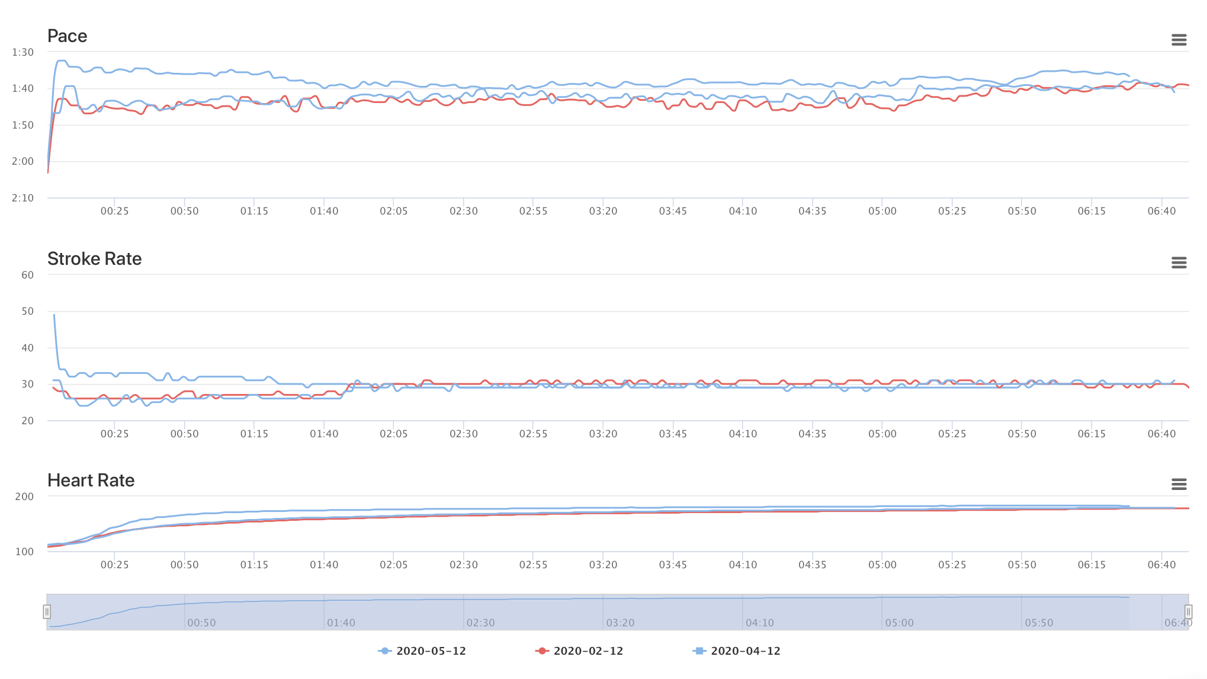Click the Pace y-axis label 1:30
This screenshot has width=1207, height=679.
point(23,52)
